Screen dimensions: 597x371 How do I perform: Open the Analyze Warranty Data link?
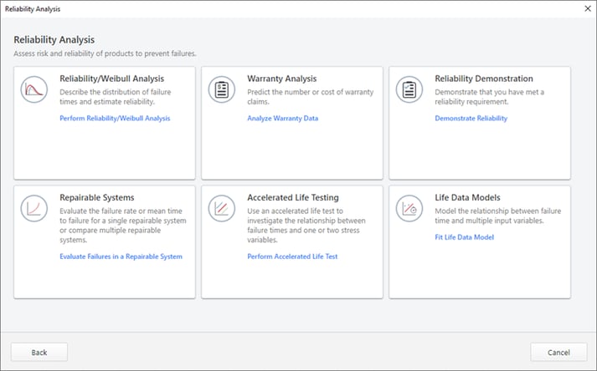tap(282, 119)
